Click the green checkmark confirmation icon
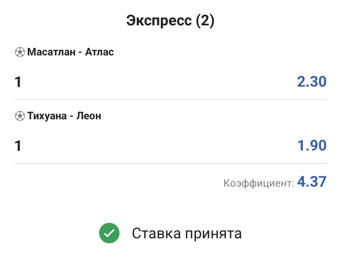The height and width of the screenshot is (264, 341). (110, 233)
